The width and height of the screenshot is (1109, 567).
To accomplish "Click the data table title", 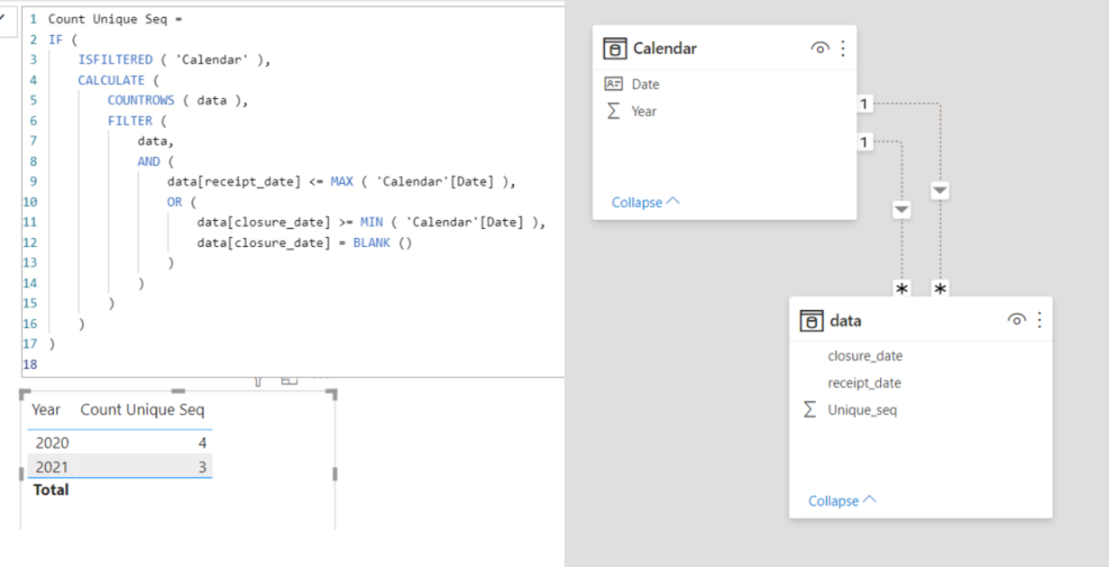I will point(845,321).
